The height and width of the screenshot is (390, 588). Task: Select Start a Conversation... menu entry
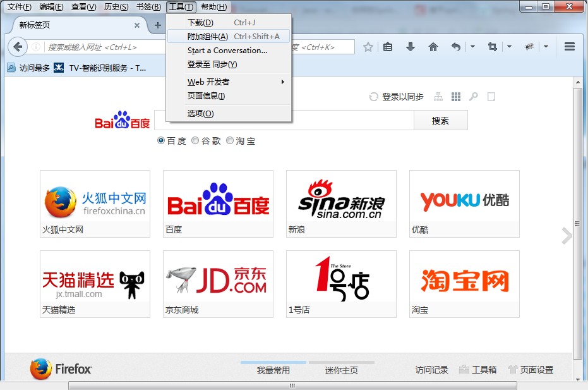pyautogui.click(x=229, y=51)
